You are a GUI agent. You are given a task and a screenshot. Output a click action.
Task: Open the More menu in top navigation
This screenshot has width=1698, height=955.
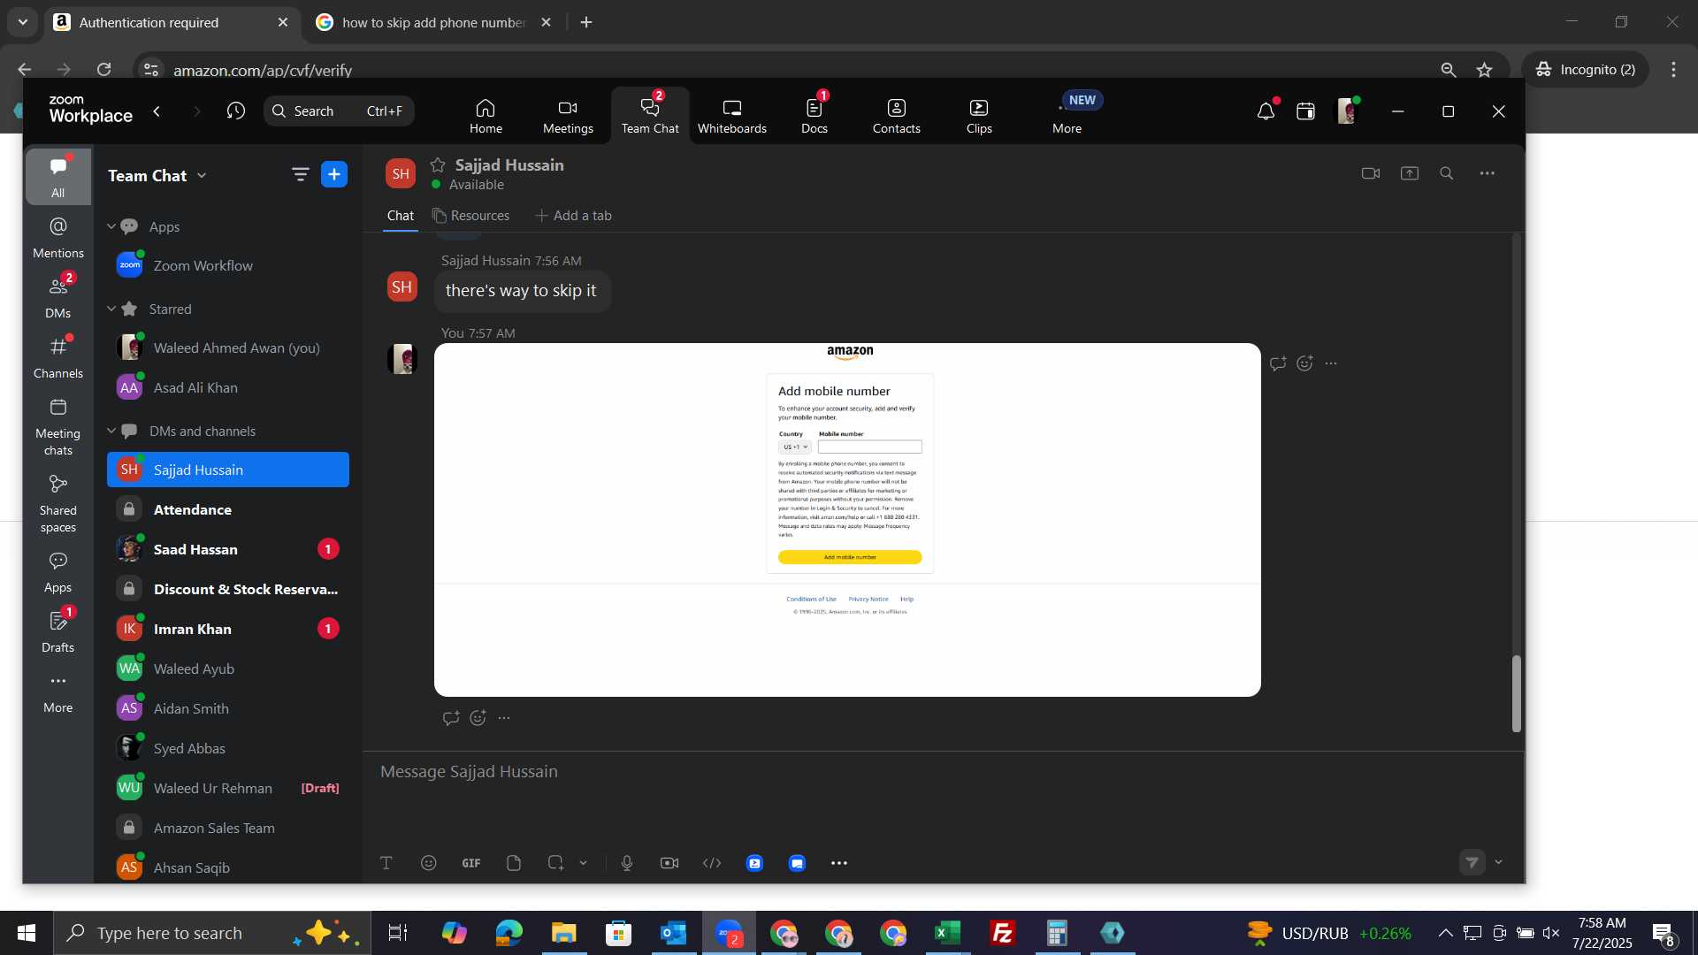tap(1067, 116)
